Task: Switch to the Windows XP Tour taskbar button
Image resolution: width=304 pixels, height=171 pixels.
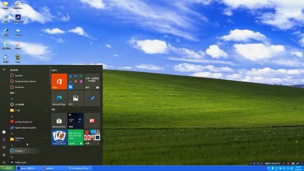Action: (x=80, y=168)
